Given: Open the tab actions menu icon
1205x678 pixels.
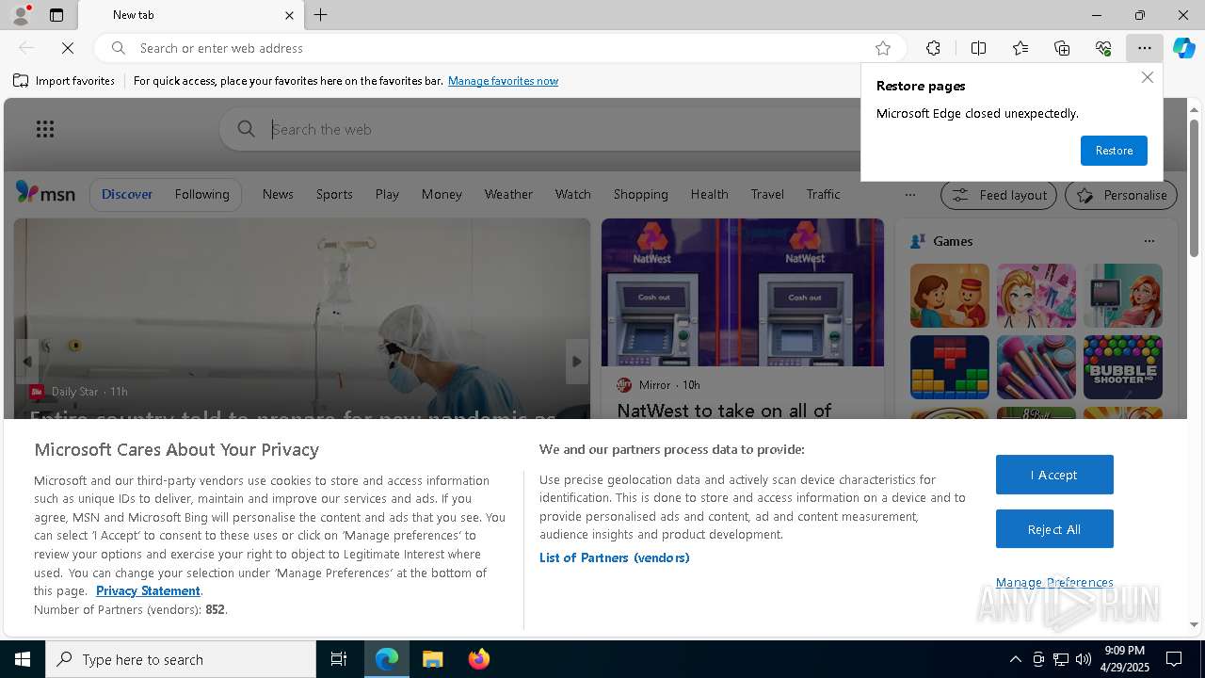Looking at the screenshot, I should (x=56, y=15).
